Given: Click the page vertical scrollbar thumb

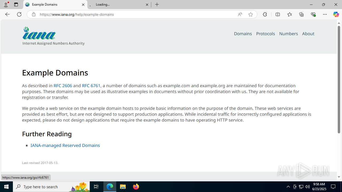Looking at the screenshot, I should (x=339, y=79).
